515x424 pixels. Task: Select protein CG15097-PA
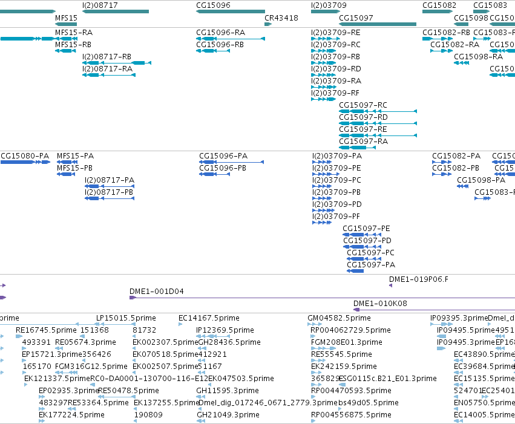coord(355,271)
